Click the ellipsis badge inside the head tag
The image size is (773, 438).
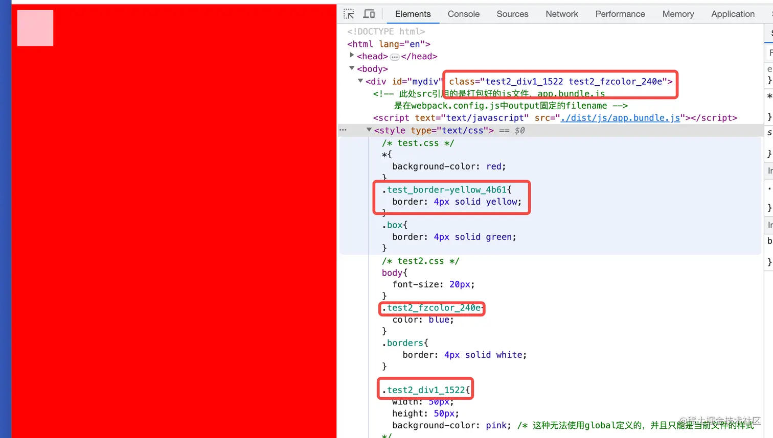[395, 57]
